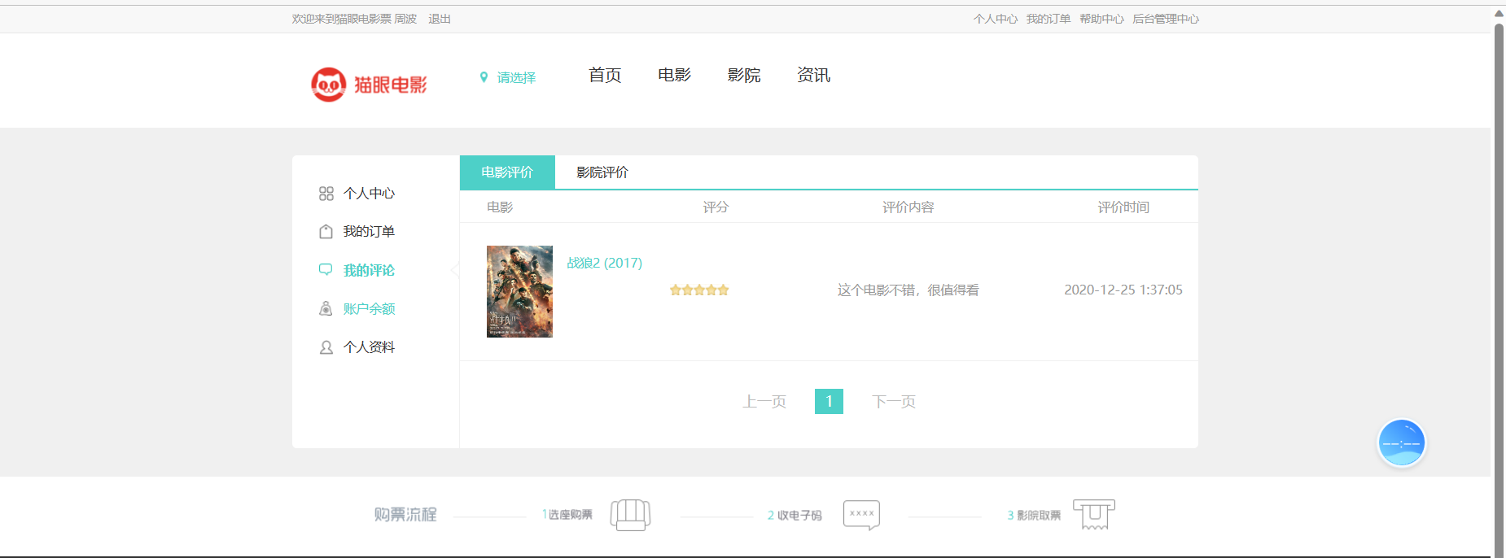The image size is (1506, 558).
Task: Click the 战狼2 movie poster thumbnail
Action: (x=519, y=291)
